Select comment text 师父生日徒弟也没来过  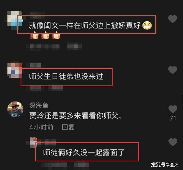(66, 76)
